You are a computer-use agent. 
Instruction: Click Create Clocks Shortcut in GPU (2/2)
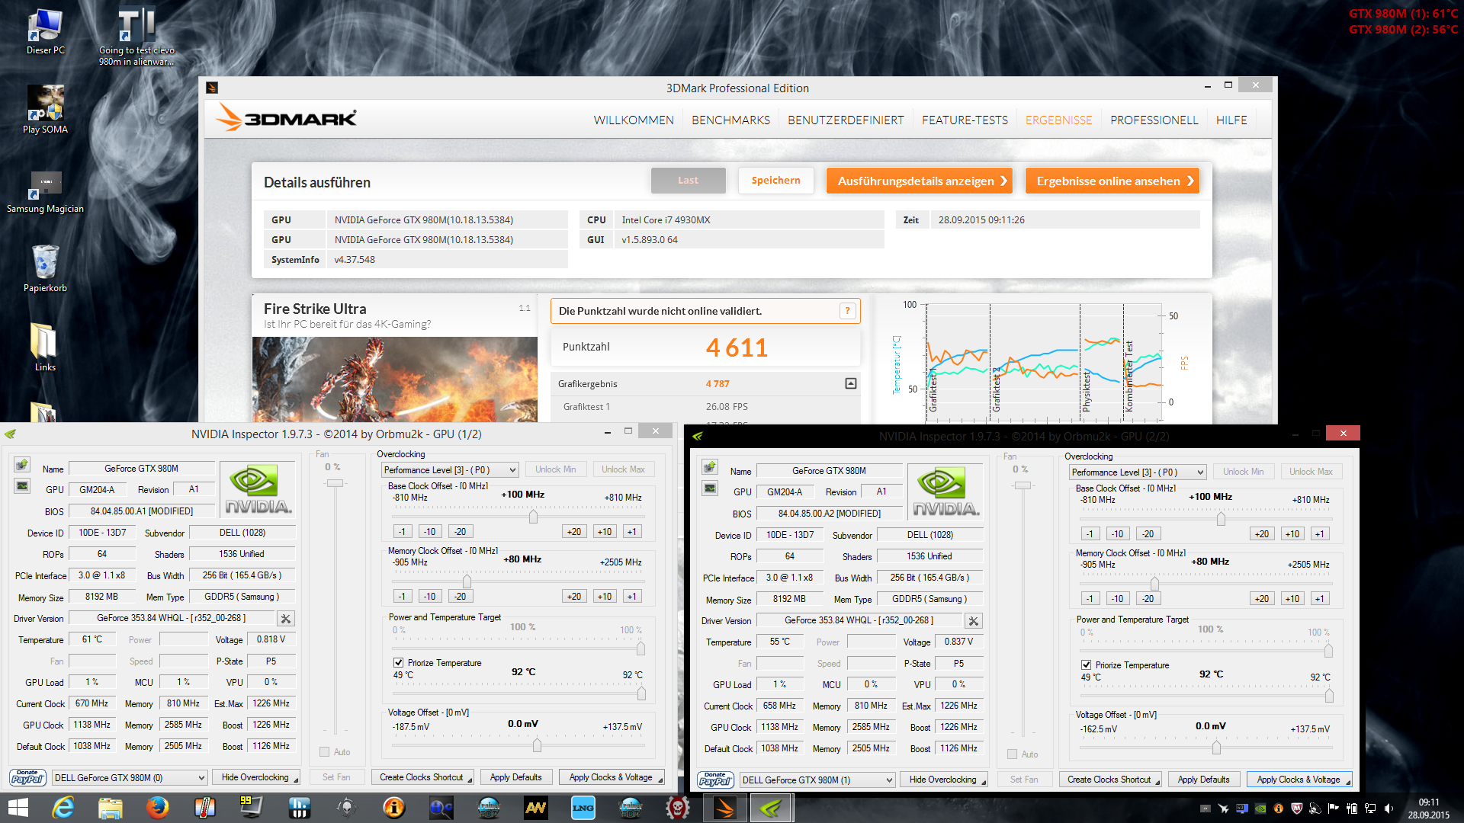(1112, 780)
